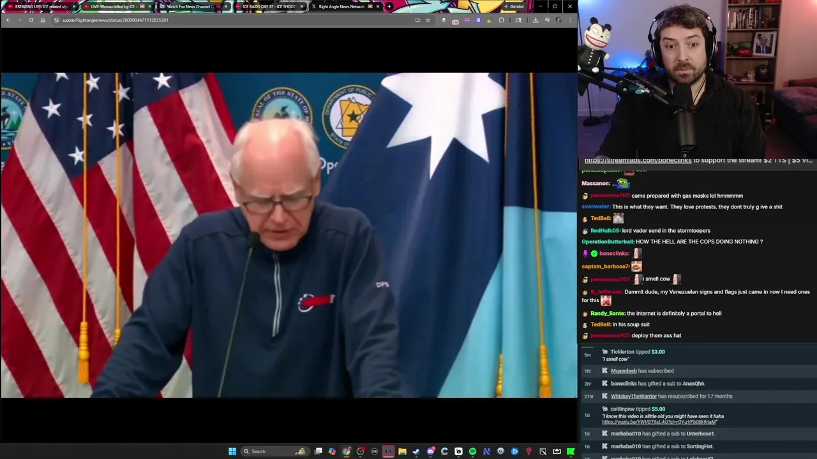817x459 pixels.
Task: Open the streamlabs.com/boneclinks link
Action: [x=638, y=161]
